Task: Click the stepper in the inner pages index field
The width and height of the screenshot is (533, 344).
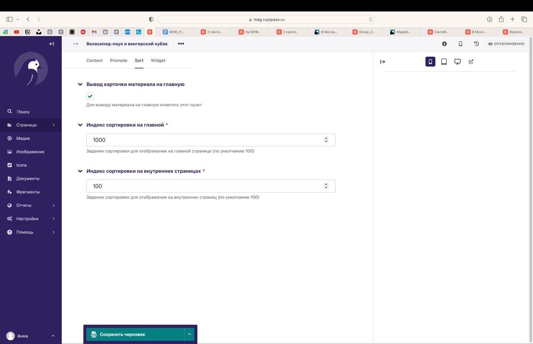Action: pyautogui.click(x=326, y=186)
